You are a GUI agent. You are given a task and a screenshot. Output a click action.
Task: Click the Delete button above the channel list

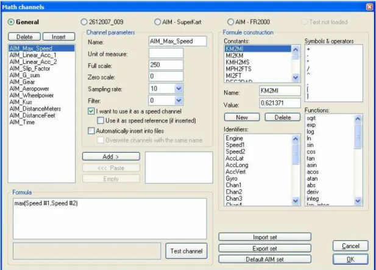pos(24,37)
